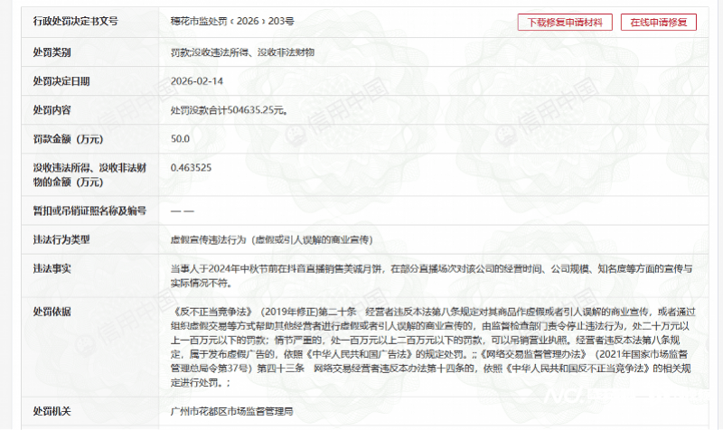723x430 pixels.
Task: Click the 违法行为类型 row label
Action: pyautogui.click(x=62, y=239)
